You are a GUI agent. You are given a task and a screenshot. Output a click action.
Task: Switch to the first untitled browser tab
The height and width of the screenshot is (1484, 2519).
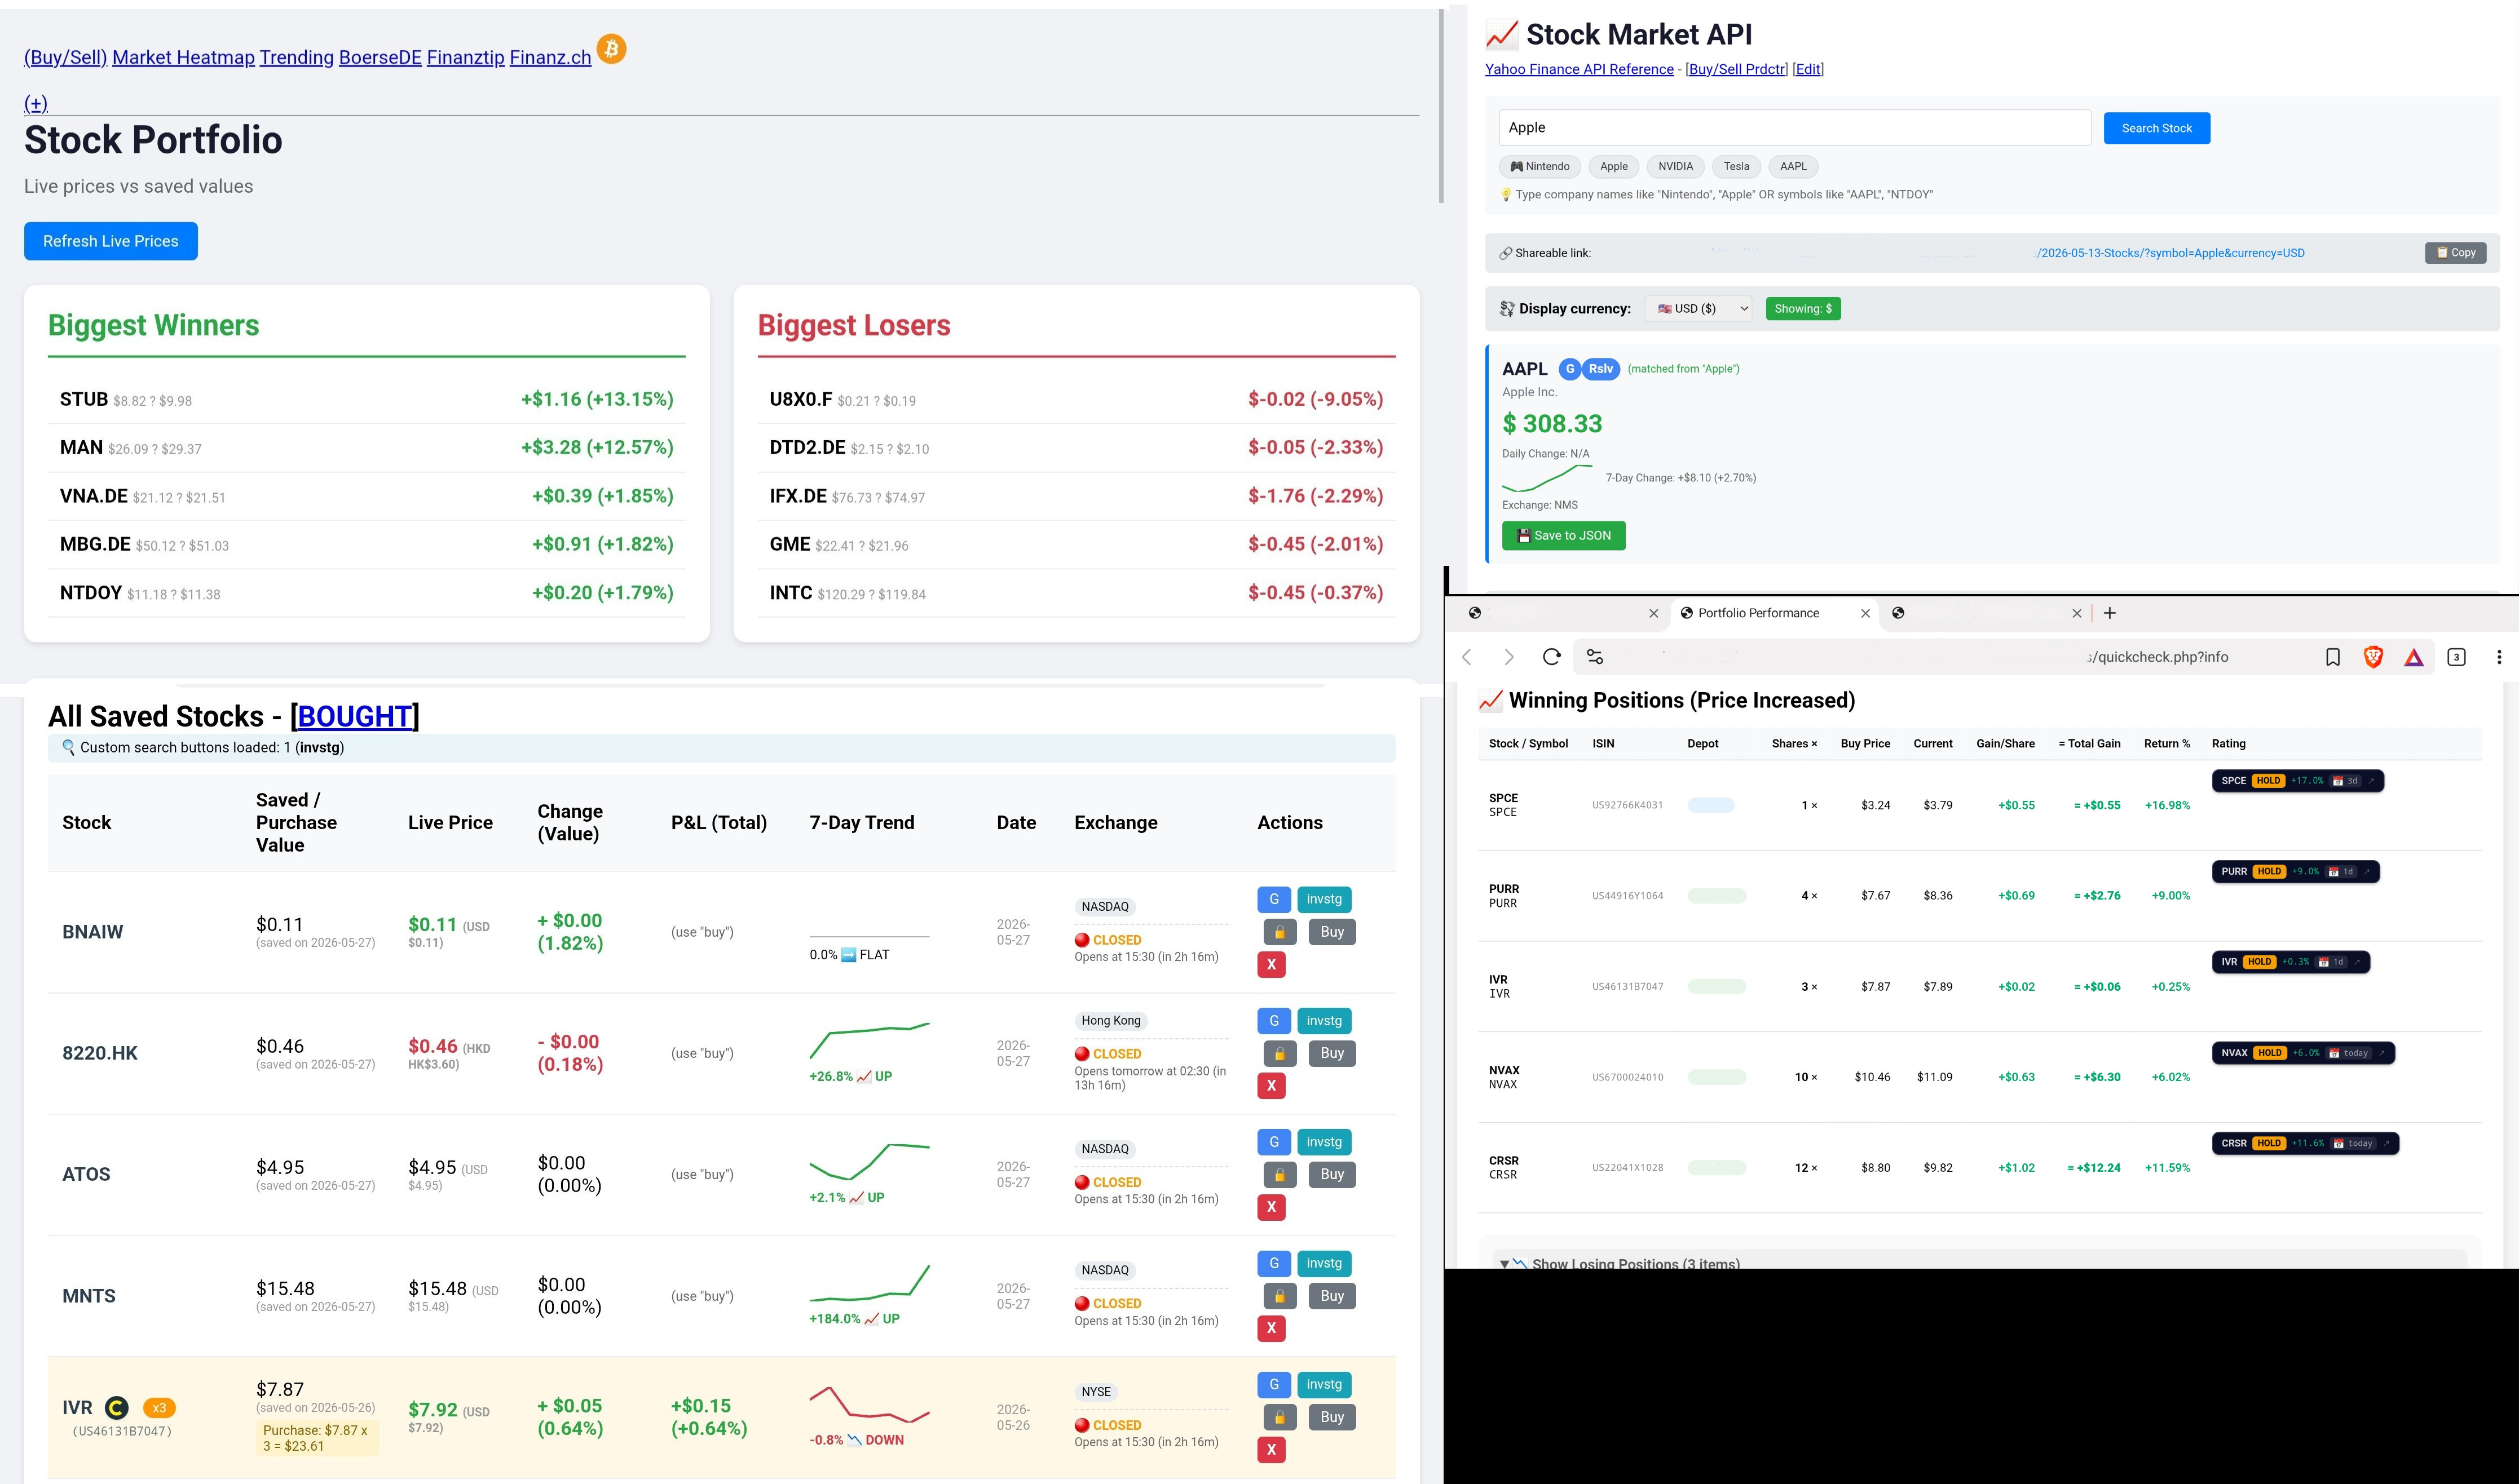coord(1563,613)
